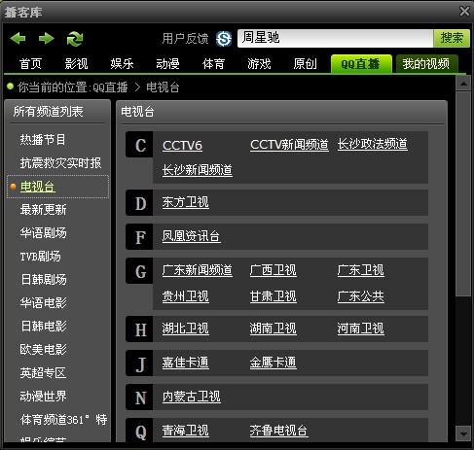Open the 长沙政法频道 link
This screenshot has height=450, width=474.
(373, 144)
